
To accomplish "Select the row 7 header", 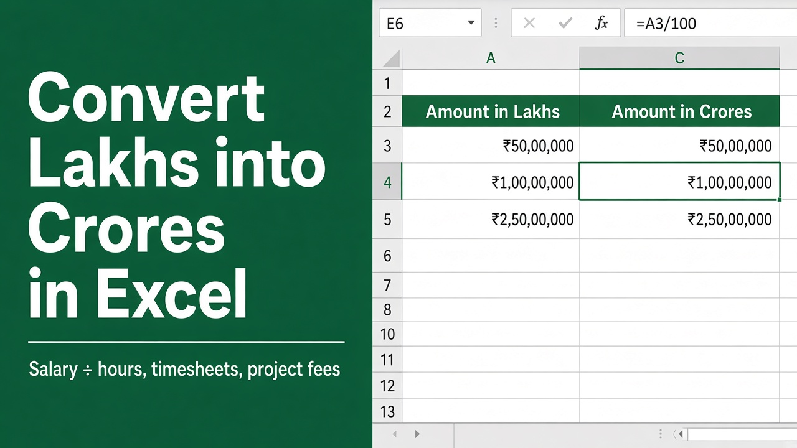I will coord(387,285).
